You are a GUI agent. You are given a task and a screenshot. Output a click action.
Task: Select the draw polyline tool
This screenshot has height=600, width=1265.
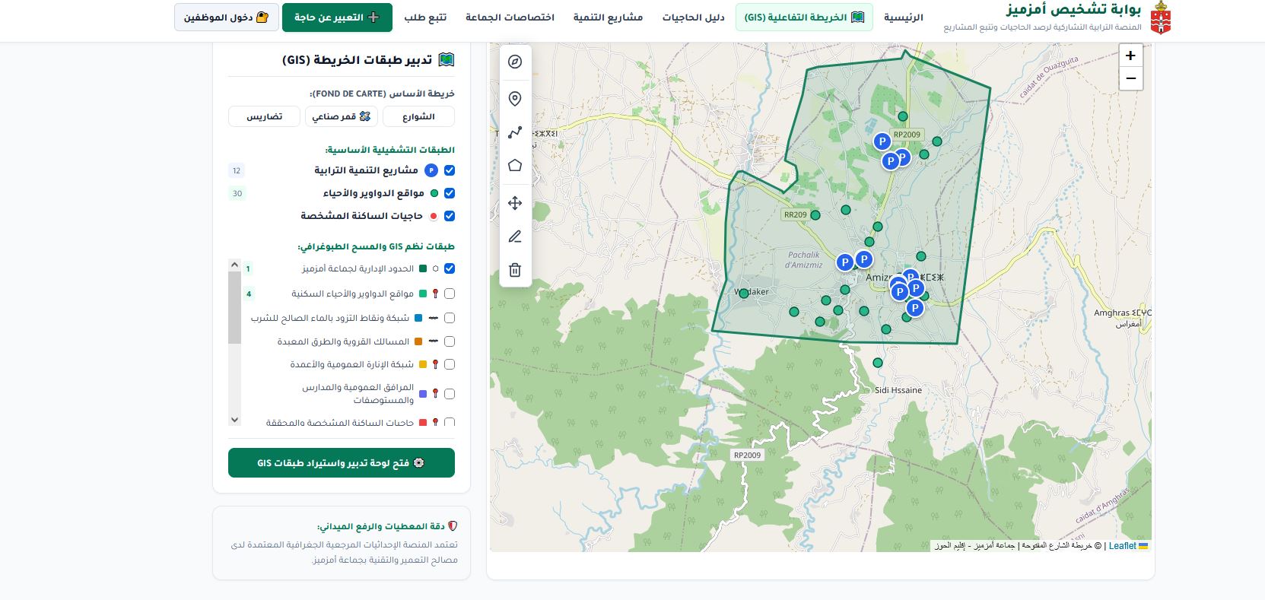point(515,132)
